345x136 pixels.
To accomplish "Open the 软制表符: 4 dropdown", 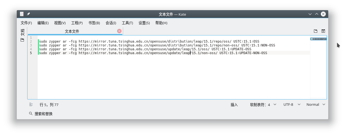I will click(x=263, y=105).
